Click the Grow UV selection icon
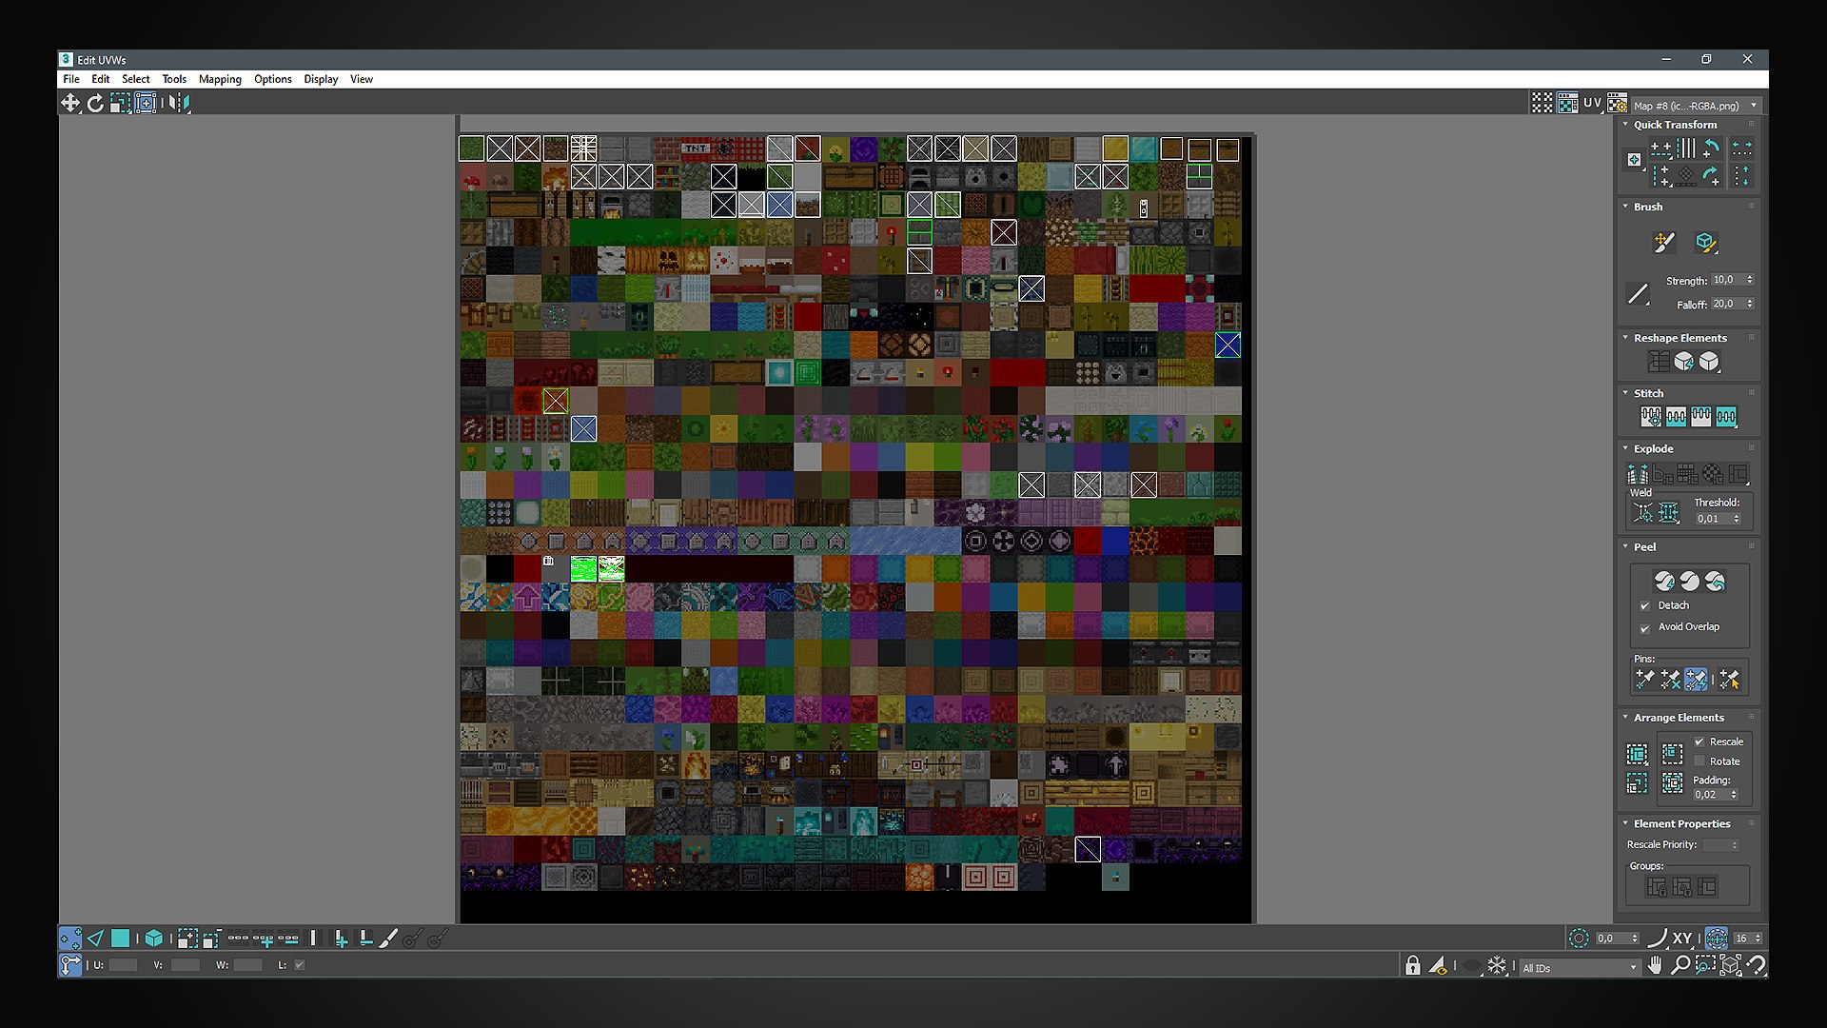 pyautogui.click(x=187, y=939)
